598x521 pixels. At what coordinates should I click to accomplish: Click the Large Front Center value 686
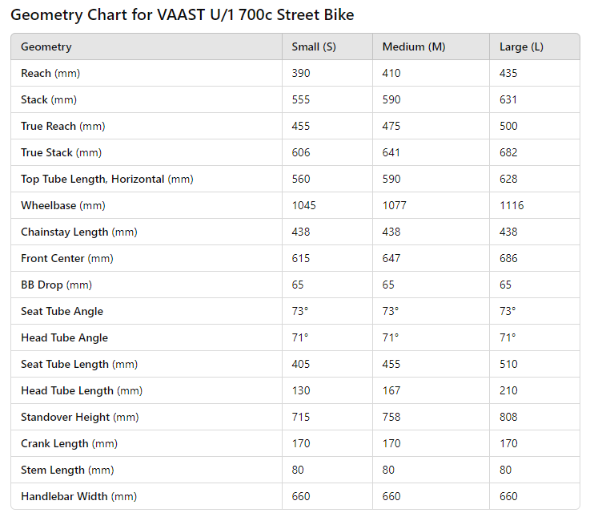pos(508,258)
